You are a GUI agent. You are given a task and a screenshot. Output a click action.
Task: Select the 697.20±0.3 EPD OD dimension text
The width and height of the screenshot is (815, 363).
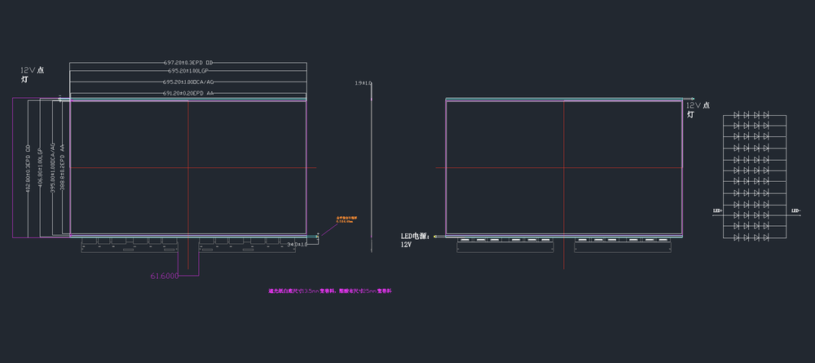click(188, 63)
